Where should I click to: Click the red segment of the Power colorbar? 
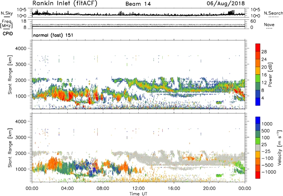tap(258, 47)
